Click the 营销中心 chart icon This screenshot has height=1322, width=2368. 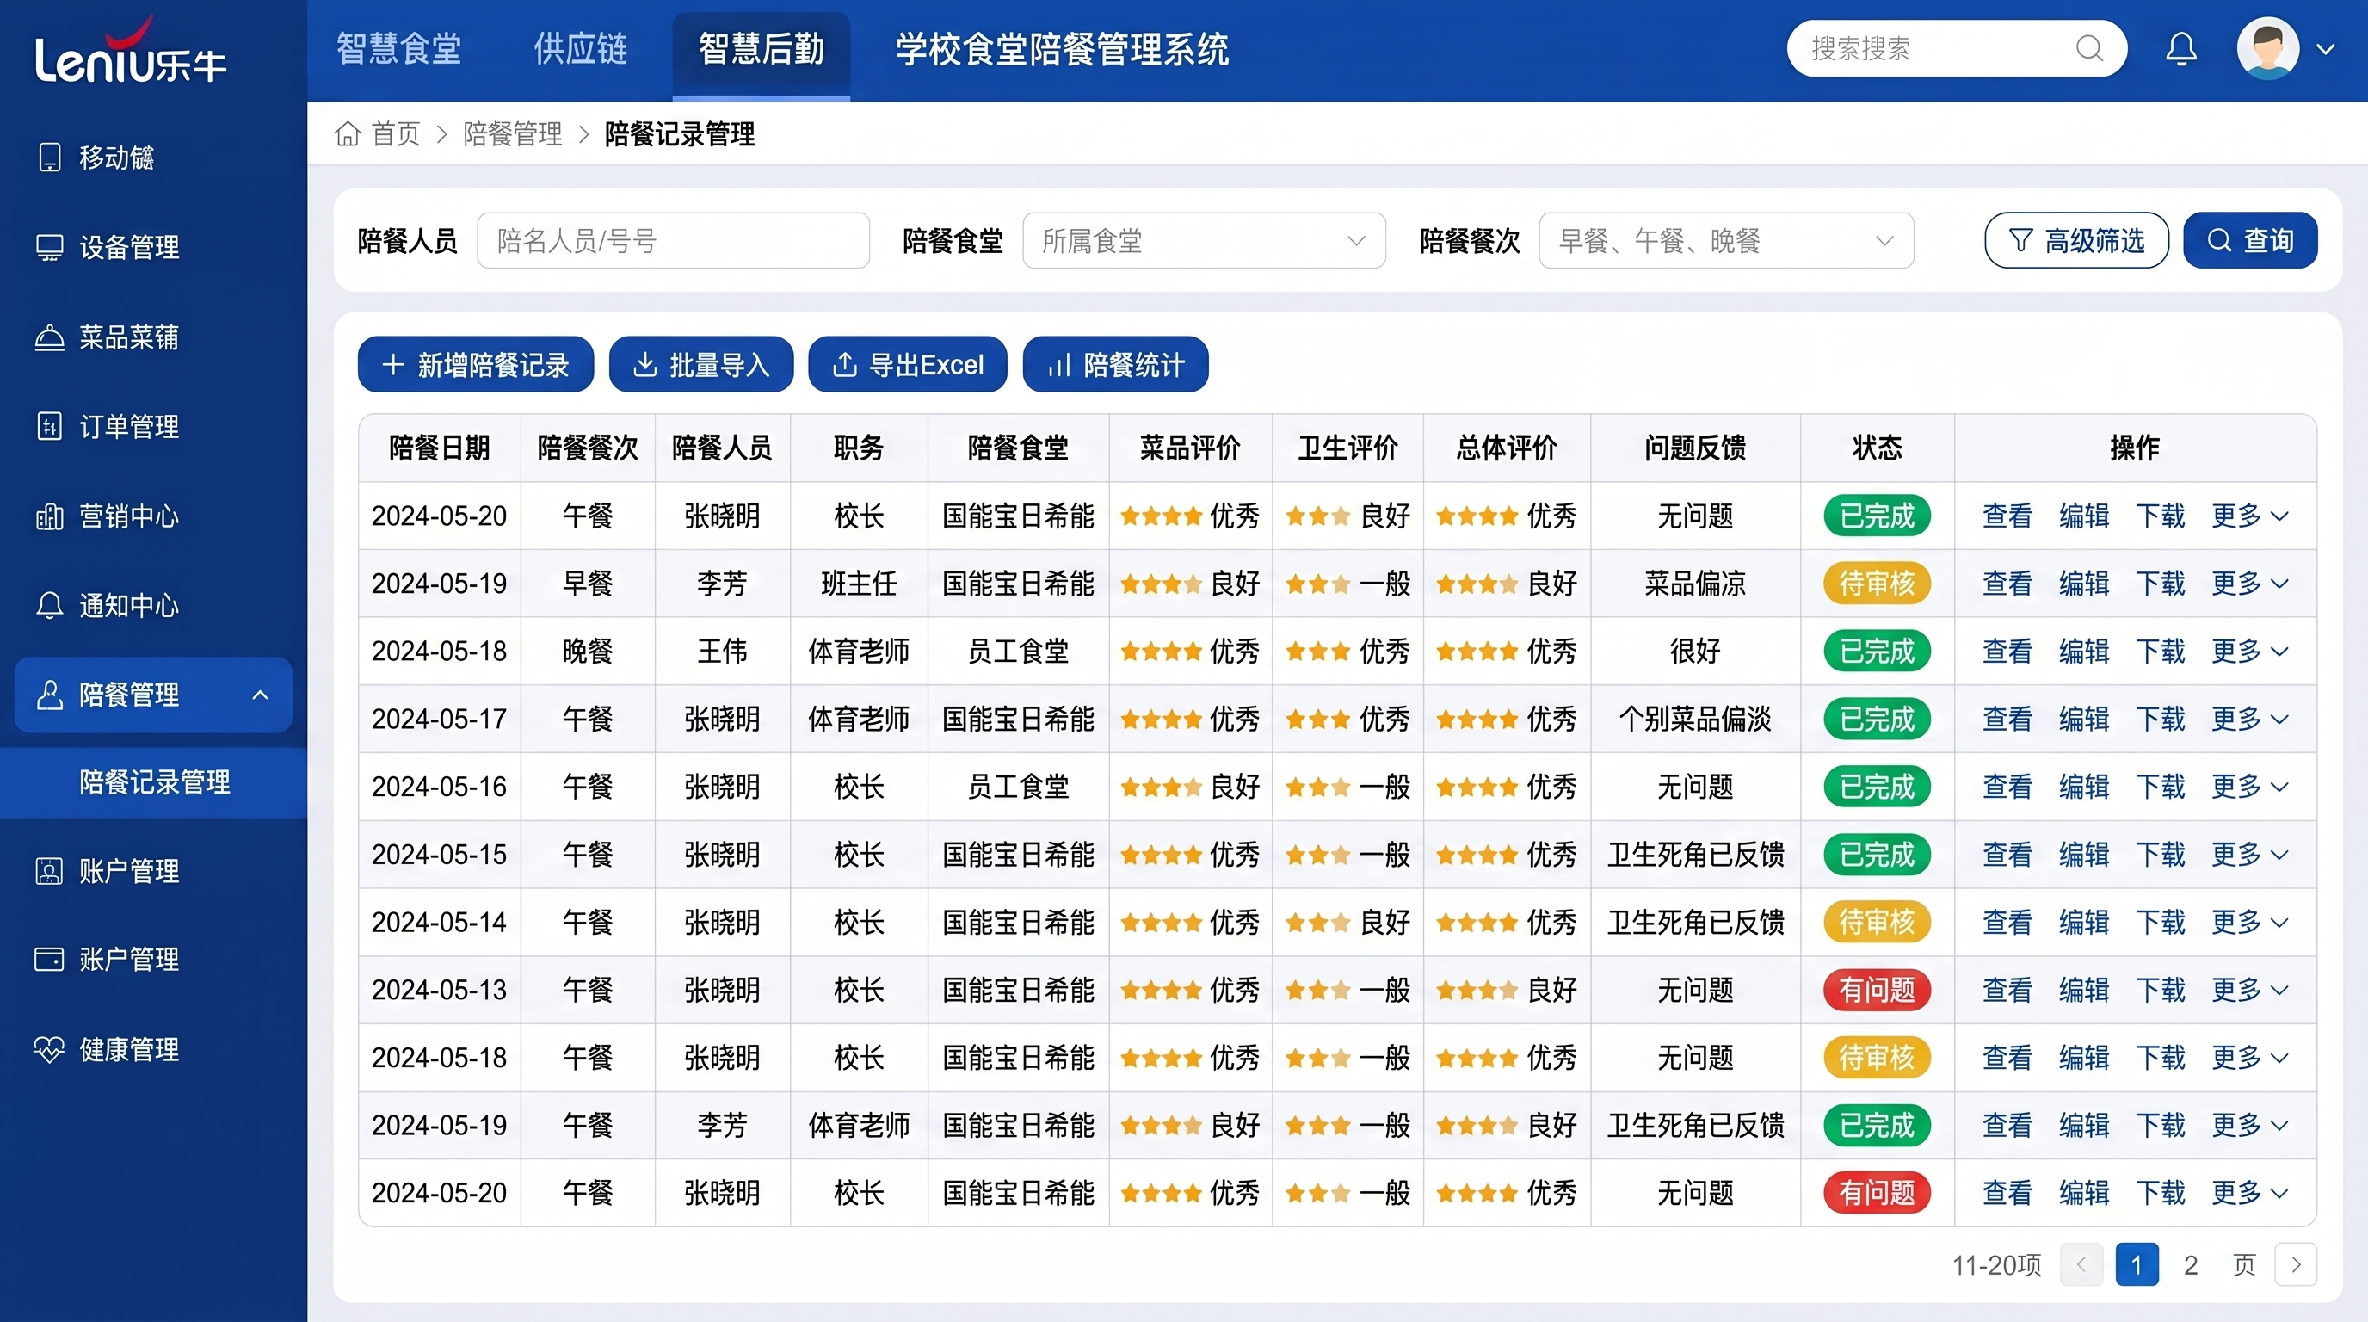(50, 516)
